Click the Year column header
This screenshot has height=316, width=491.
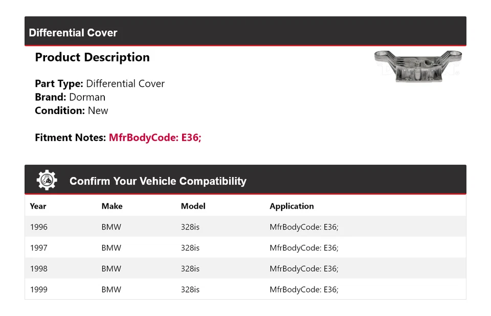(x=38, y=206)
